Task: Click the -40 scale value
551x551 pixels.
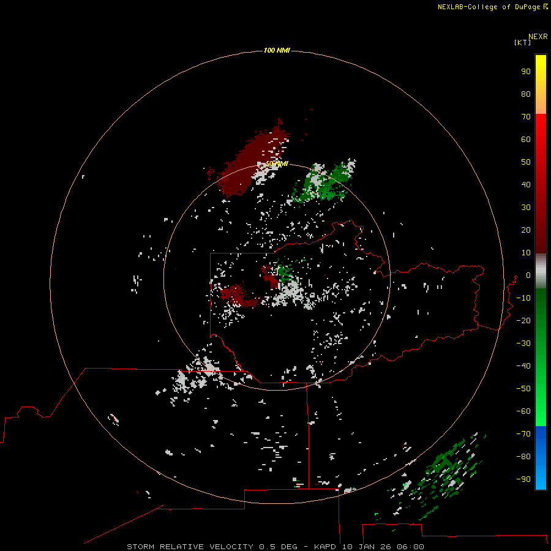Action: [x=523, y=366]
